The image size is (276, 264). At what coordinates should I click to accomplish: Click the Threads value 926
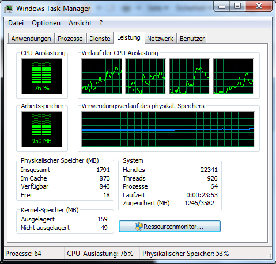click(212, 178)
